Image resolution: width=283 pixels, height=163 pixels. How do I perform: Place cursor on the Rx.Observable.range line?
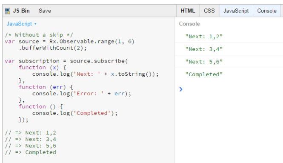69,42
